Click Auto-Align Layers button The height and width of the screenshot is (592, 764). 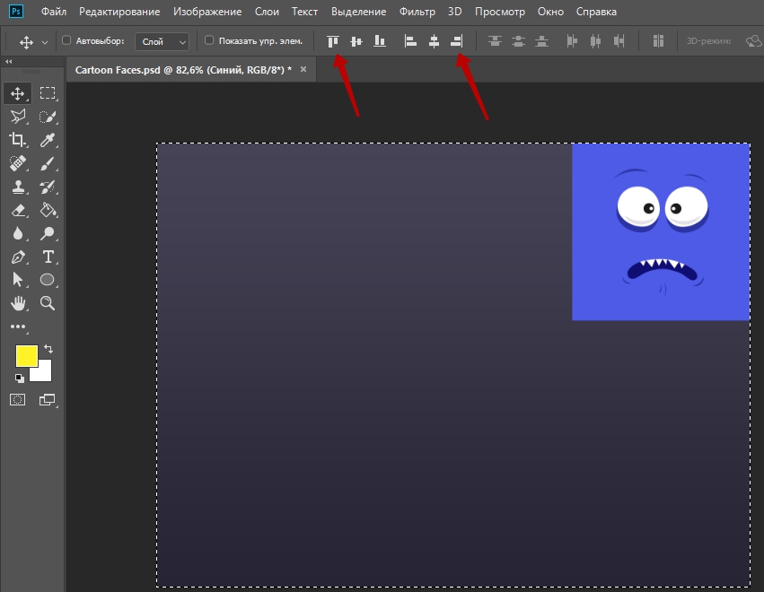point(658,41)
